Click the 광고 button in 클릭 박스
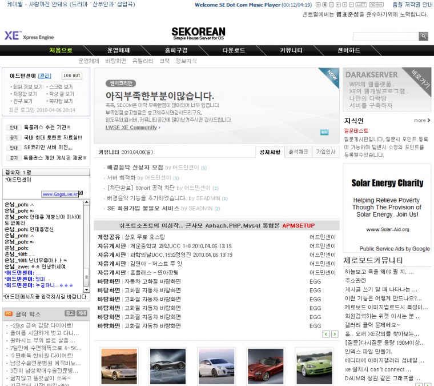 click(x=70, y=313)
